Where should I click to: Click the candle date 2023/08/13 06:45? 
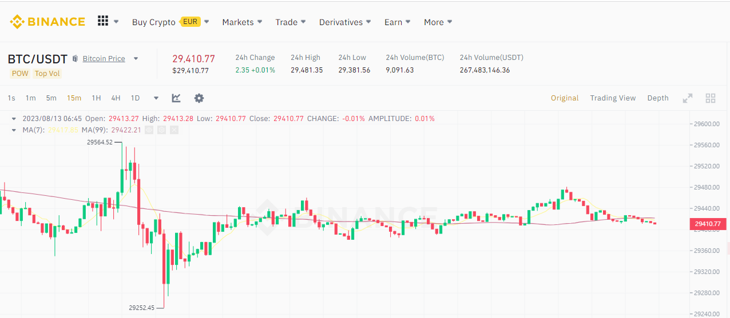click(x=52, y=119)
